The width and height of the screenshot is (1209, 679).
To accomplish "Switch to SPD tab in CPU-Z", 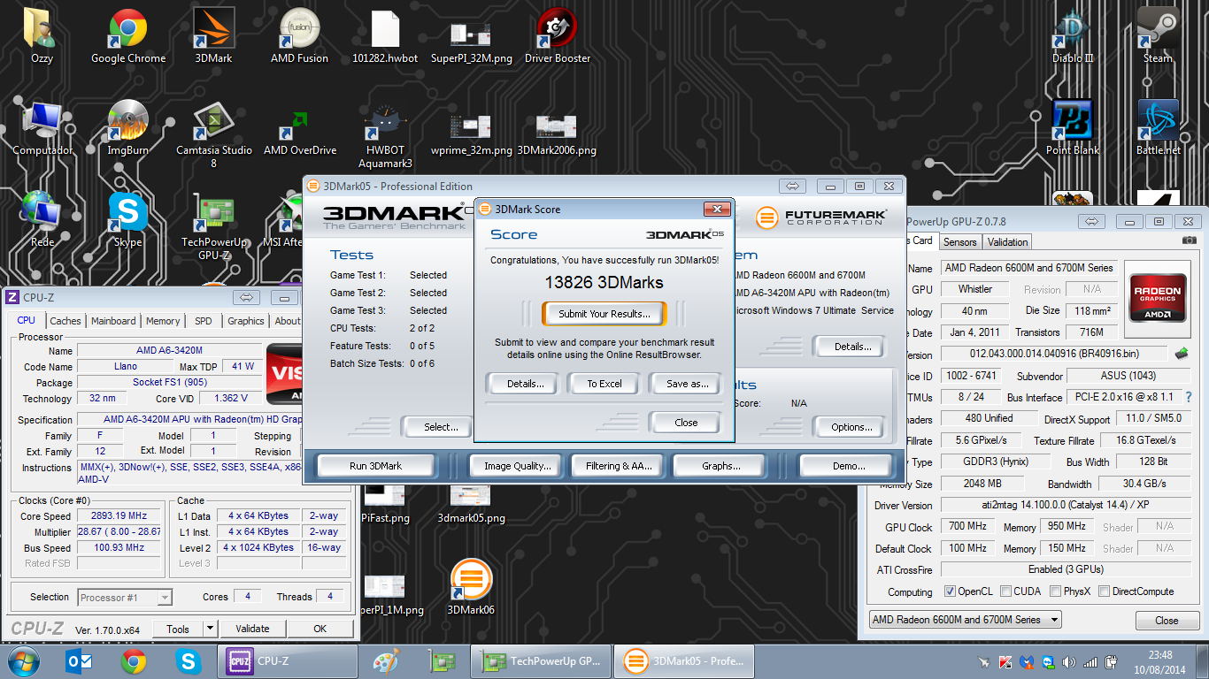I will click(x=204, y=321).
